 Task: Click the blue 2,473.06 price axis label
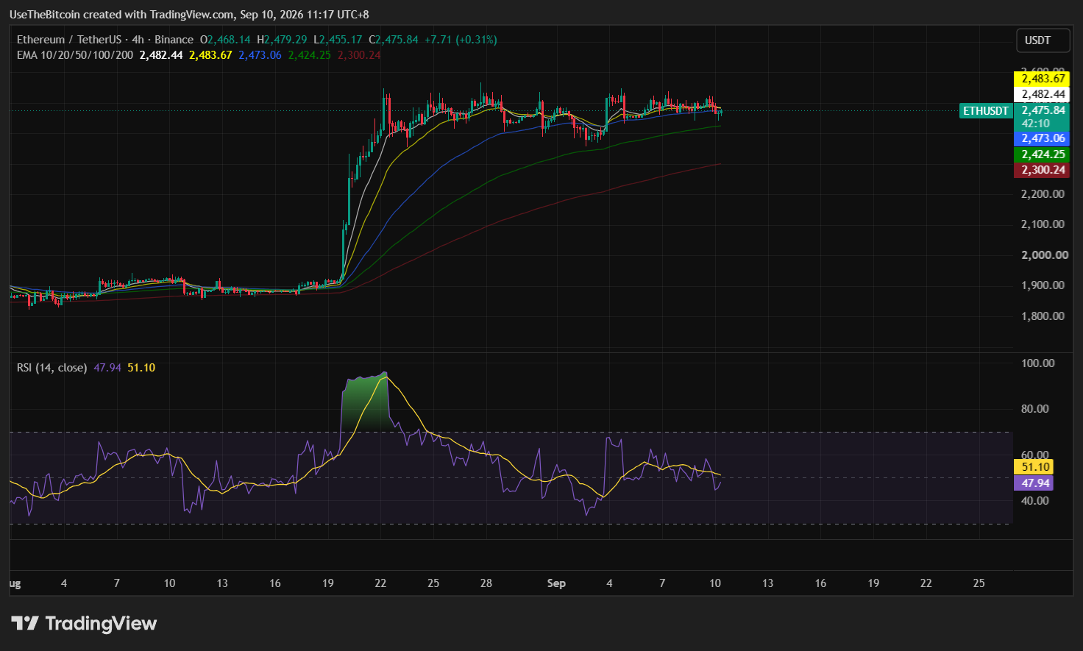(x=1042, y=138)
